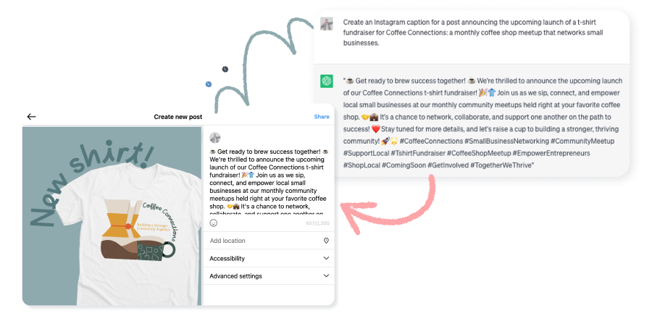This screenshot has height=319, width=652.
Task: Click the Advanced settings label
Action: coord(235,275)
